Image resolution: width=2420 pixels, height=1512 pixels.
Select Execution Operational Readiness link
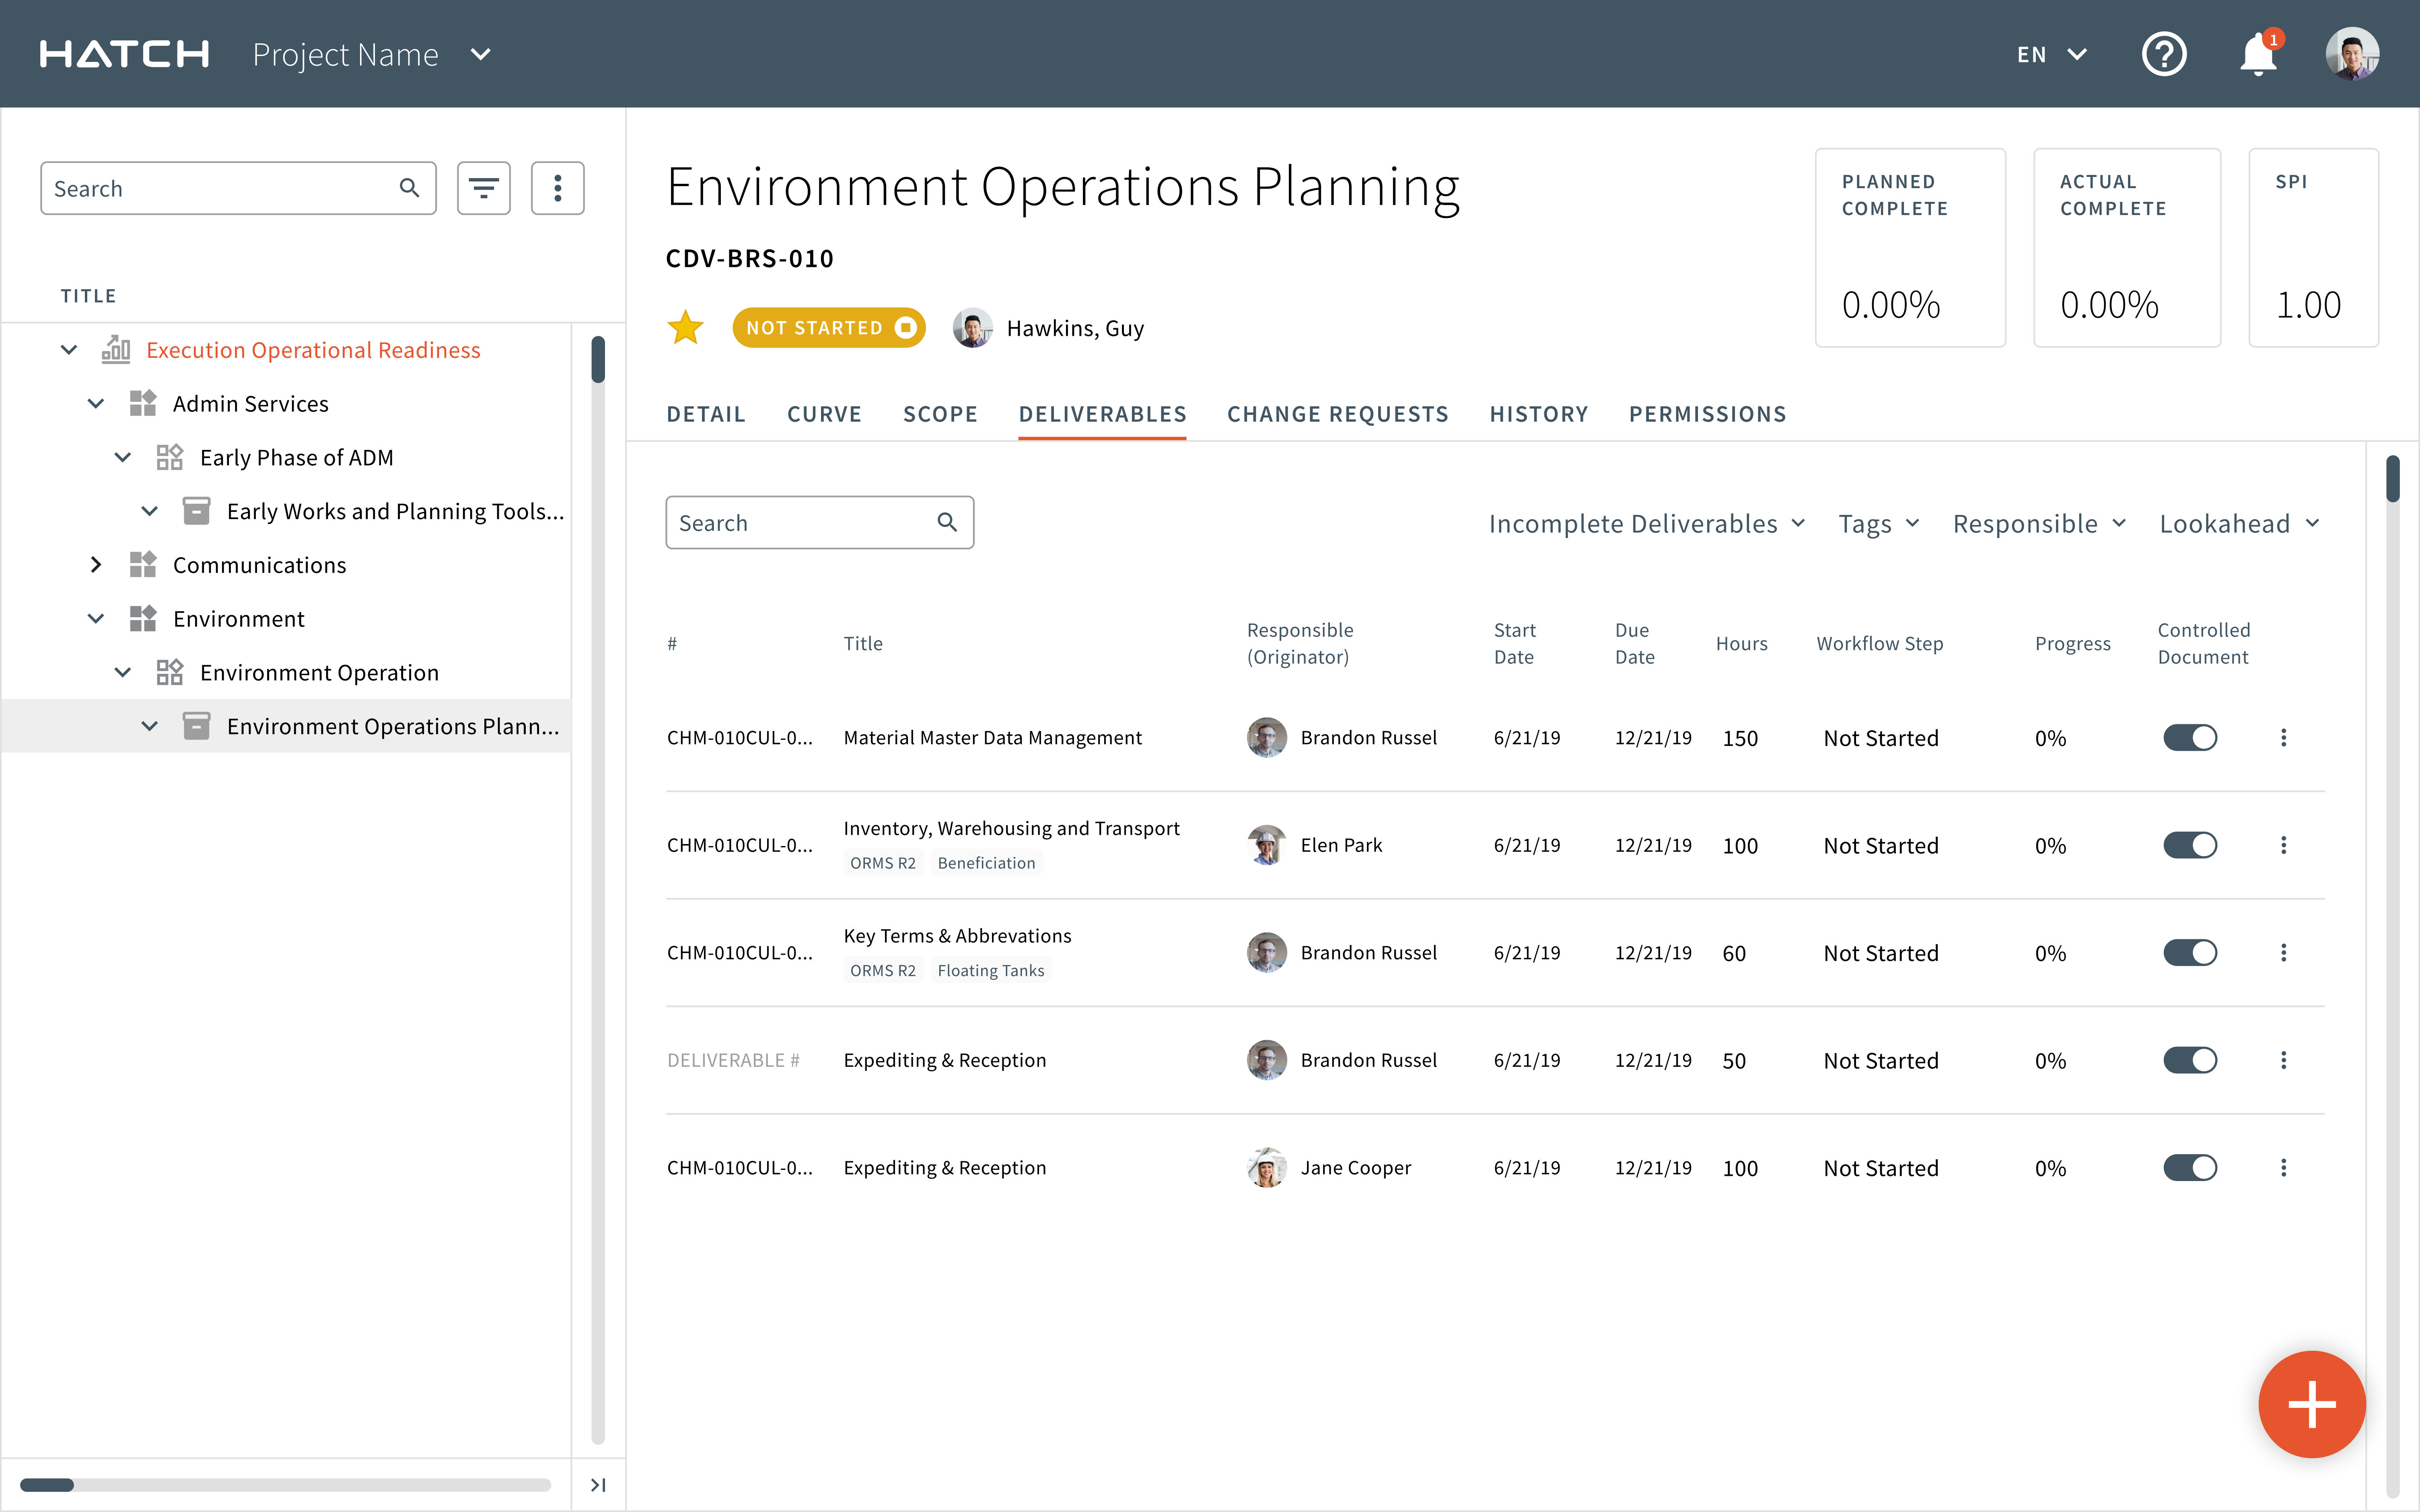pyautogui.click(x=313, y=350)
